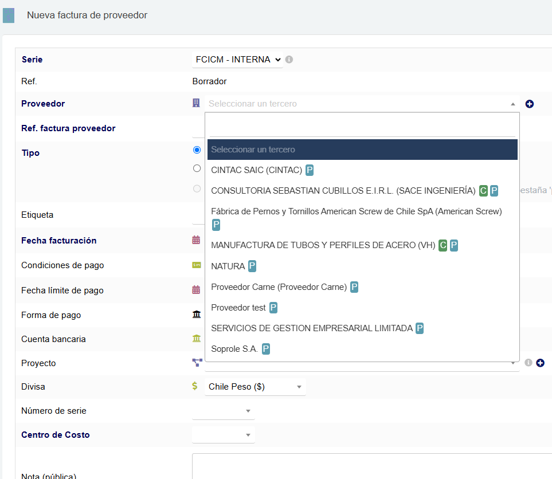Open the Centro de Costo dropdown
This screenshot has width=552, height=479.
224,435
